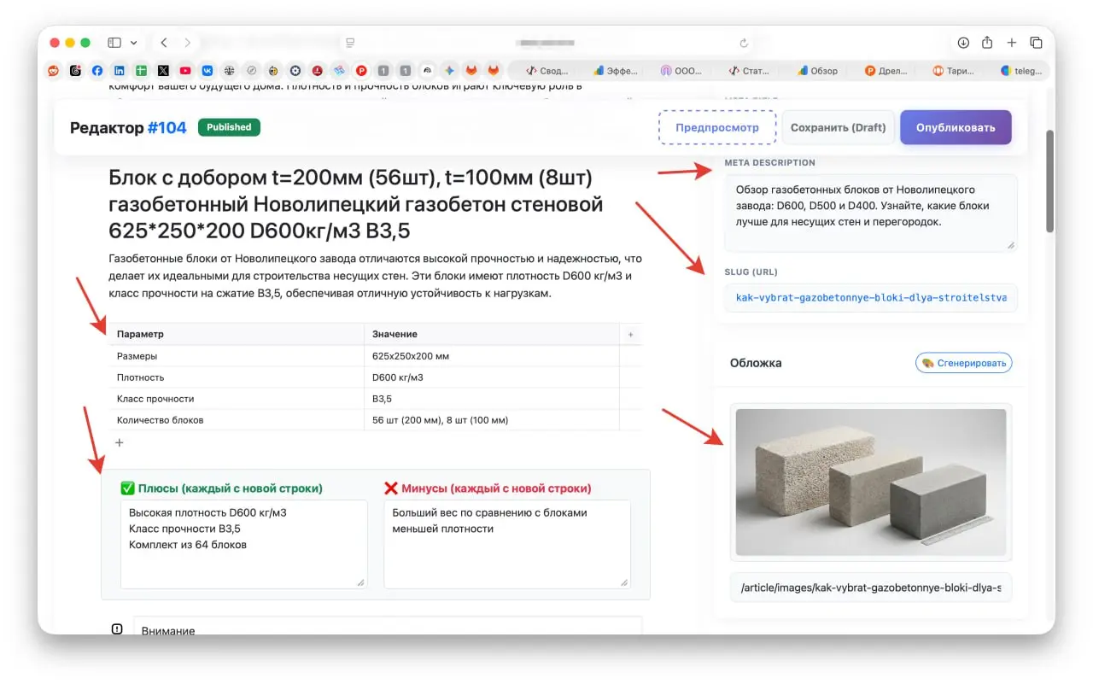The height and width of the screenshot is (684, 1093).
Task: Switch to the Эффе... tab
Action: [615, 71]
